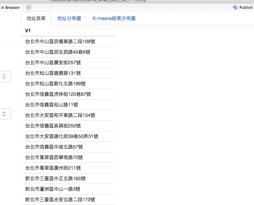Click the V1 column header
This screenshot has width=254, height=205.
tap(28, 31)
